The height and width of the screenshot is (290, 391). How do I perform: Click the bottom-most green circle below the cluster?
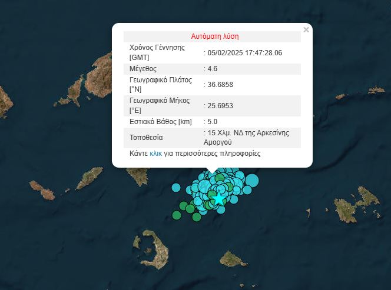197,217
